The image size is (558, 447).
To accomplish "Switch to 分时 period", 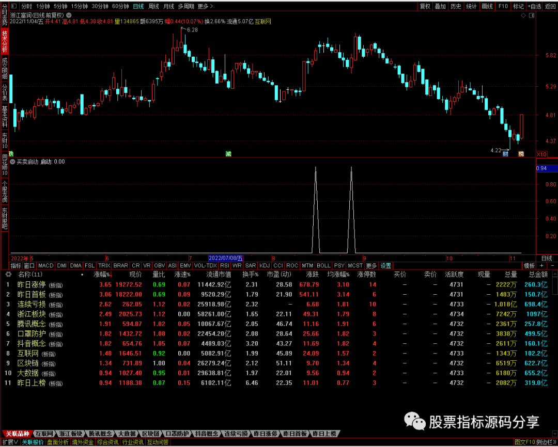I will (x=26, y=6).
